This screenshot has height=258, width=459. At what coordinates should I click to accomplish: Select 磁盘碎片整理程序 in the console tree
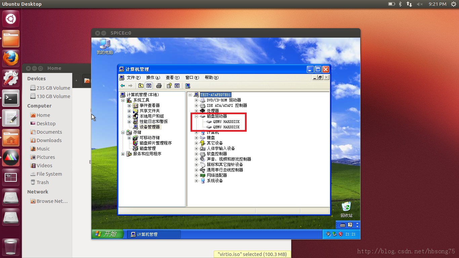pos(156,143)
